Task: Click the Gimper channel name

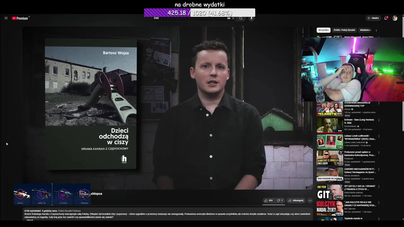Action: click(348, 109)
